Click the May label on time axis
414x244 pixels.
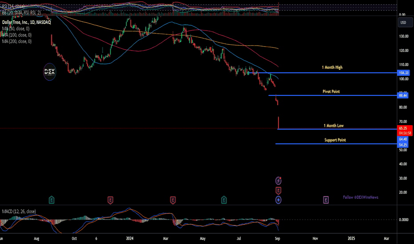(203, 239)
